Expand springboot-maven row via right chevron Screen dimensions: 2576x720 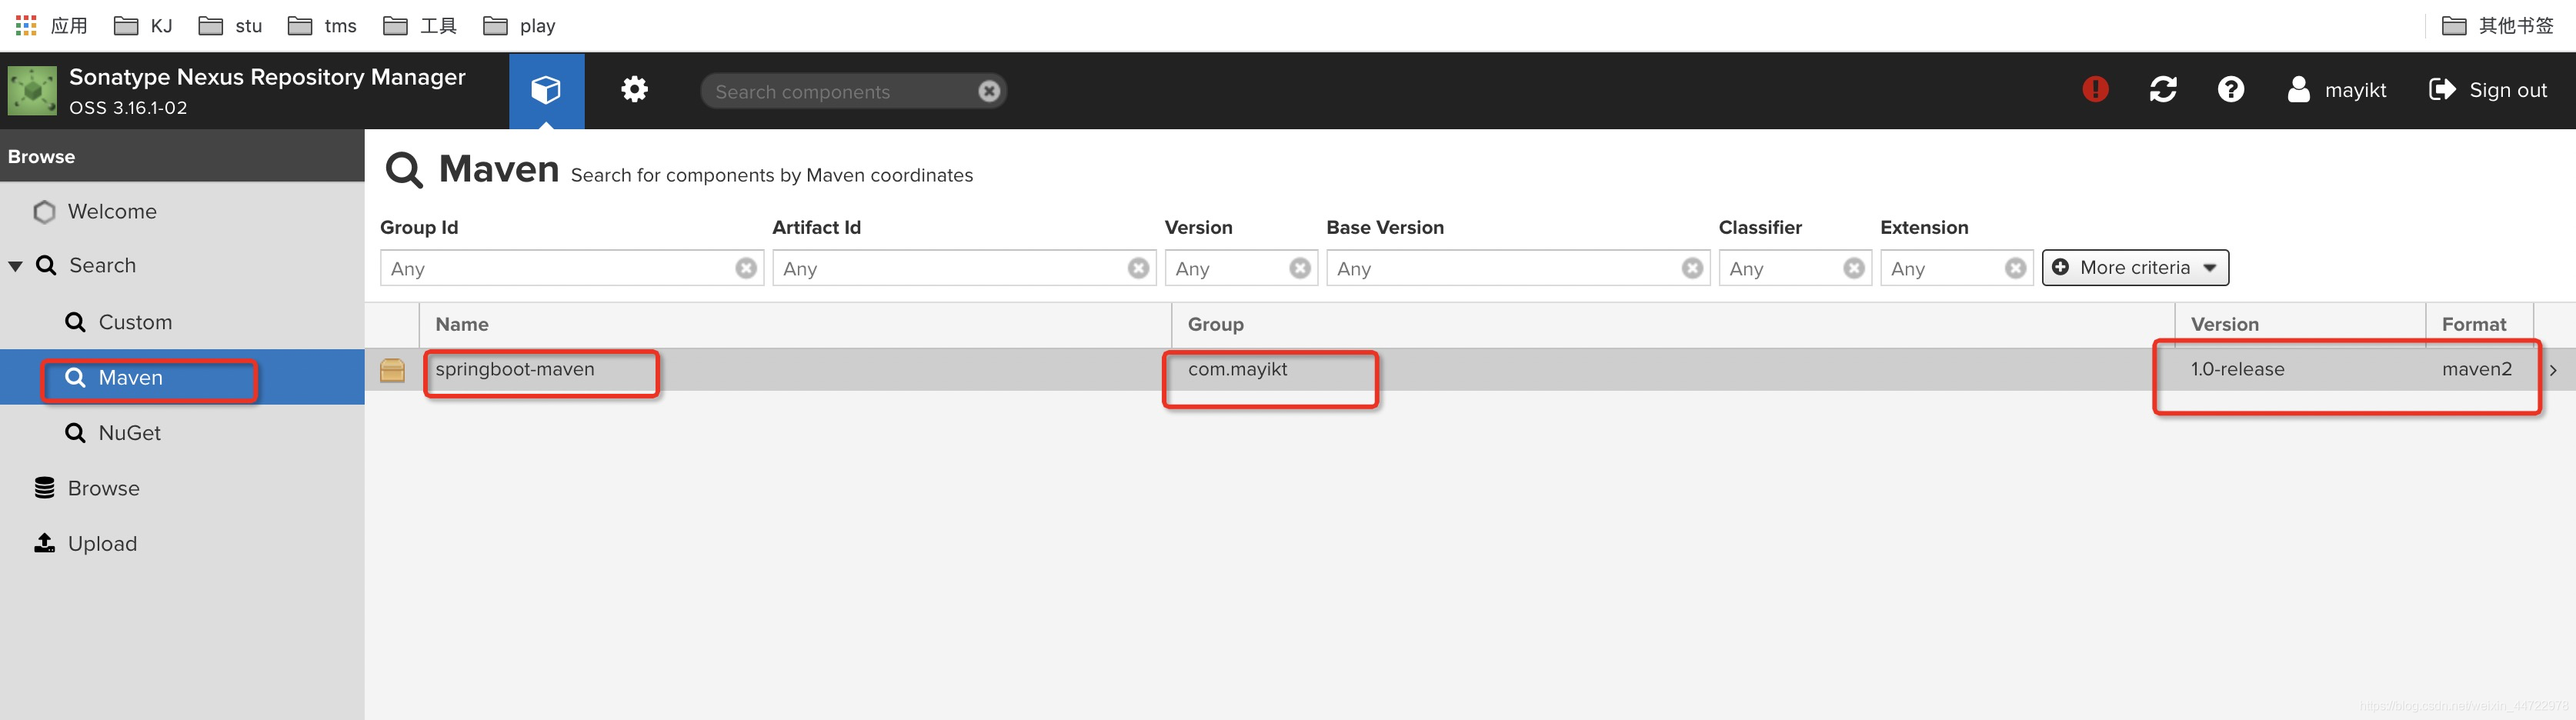2553,371
